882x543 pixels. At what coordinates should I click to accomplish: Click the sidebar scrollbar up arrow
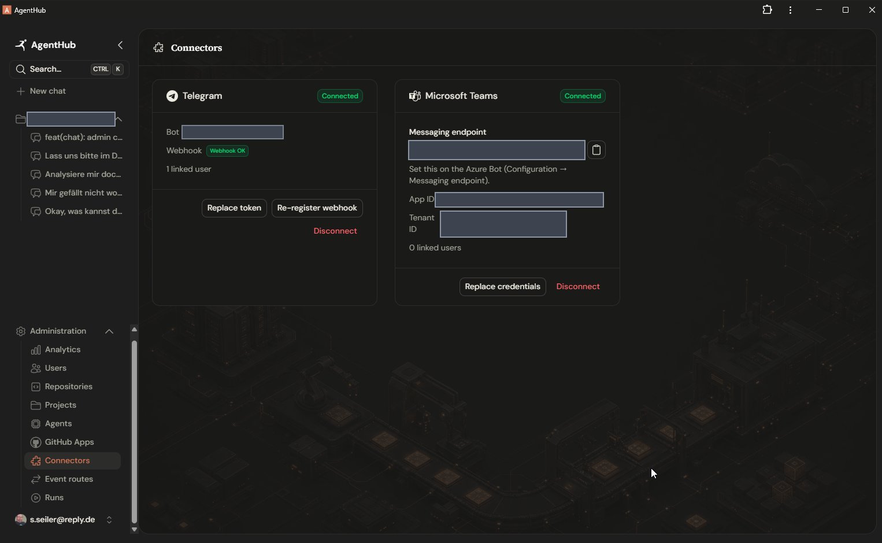[134, 330]
